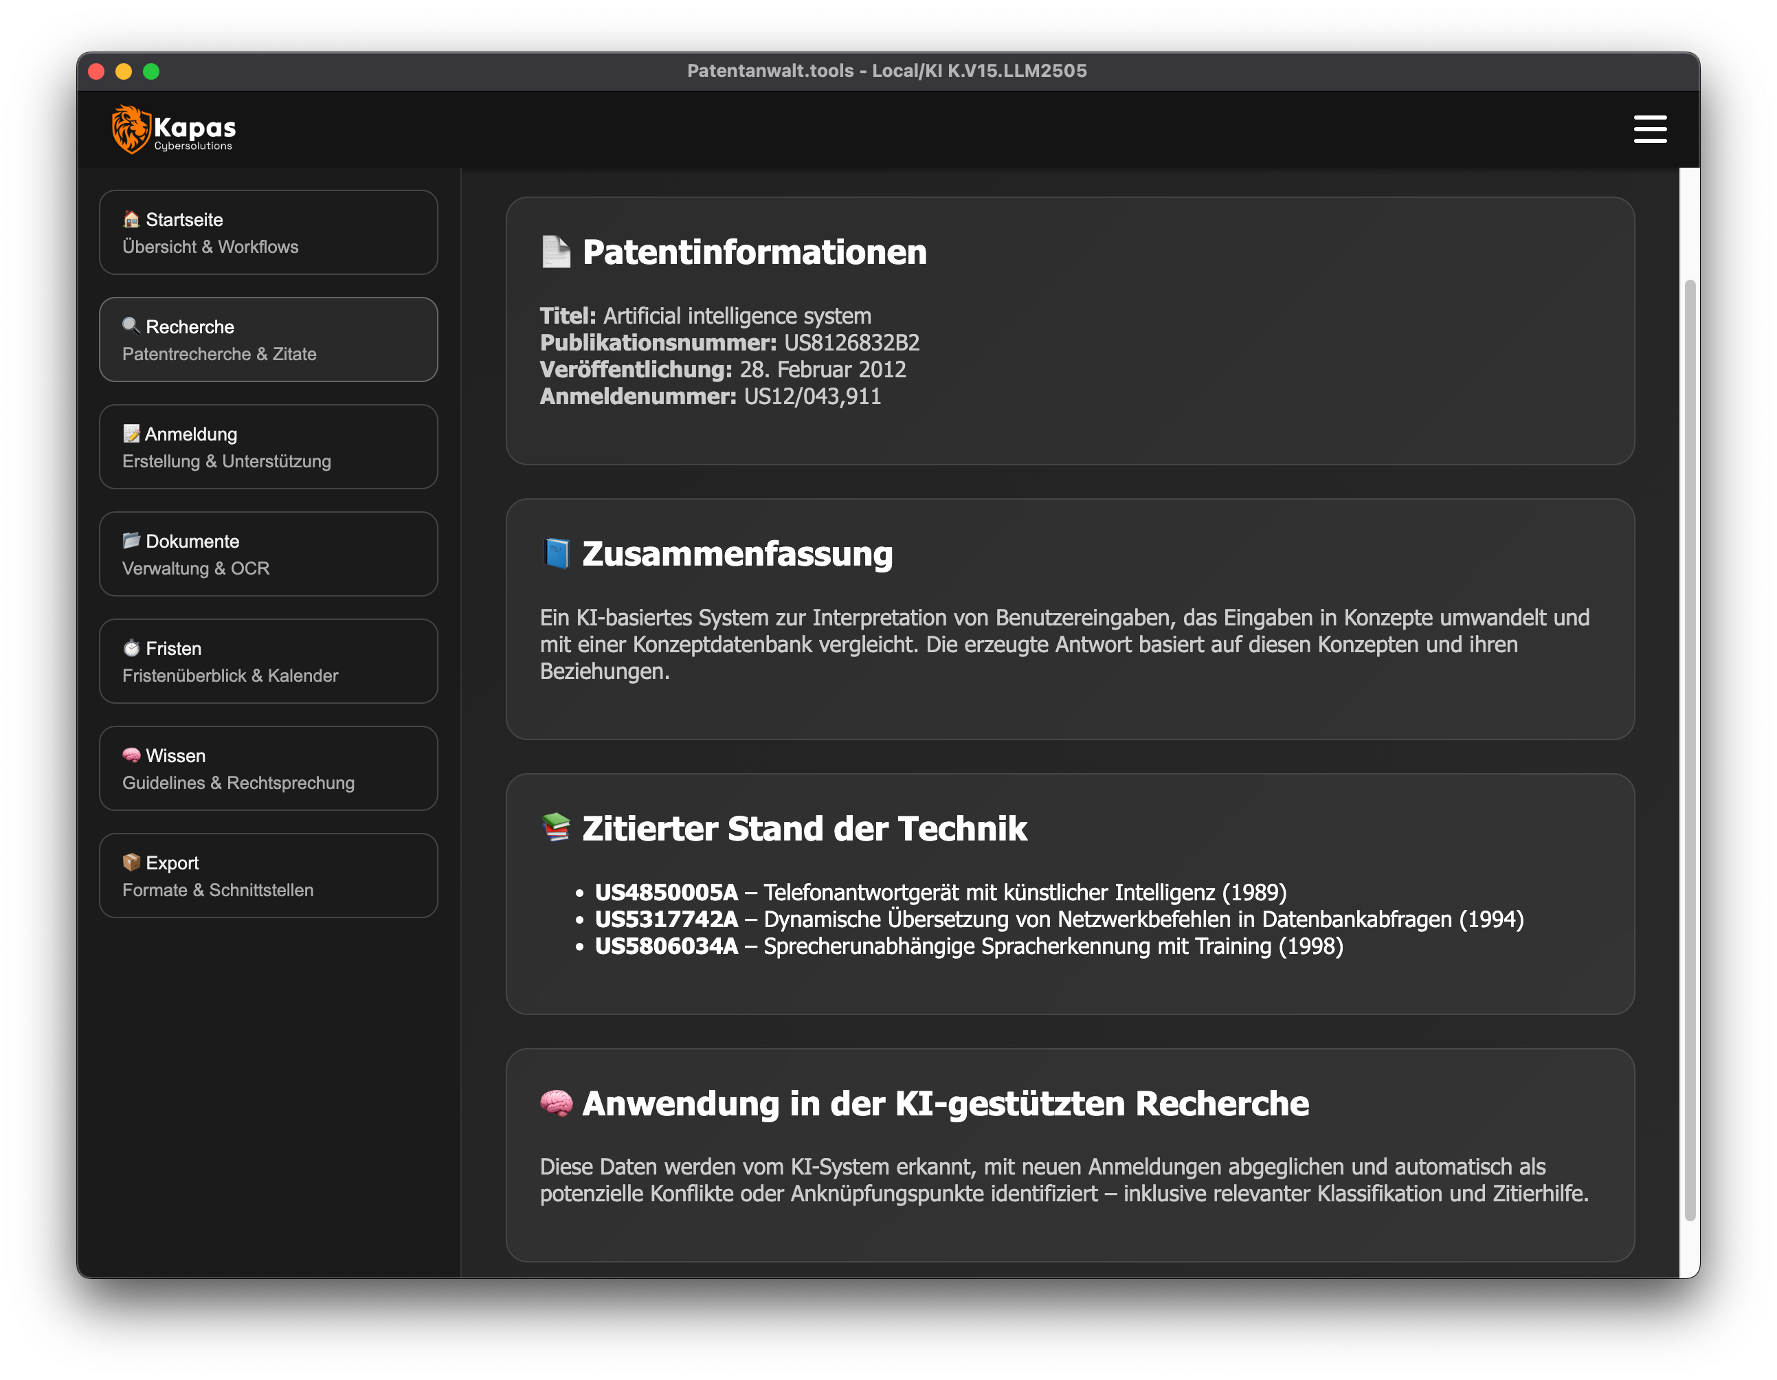The image size is (1777, 1380).
Task: Click the books icon beside Zitierter Stand
Action: (557, 827)
